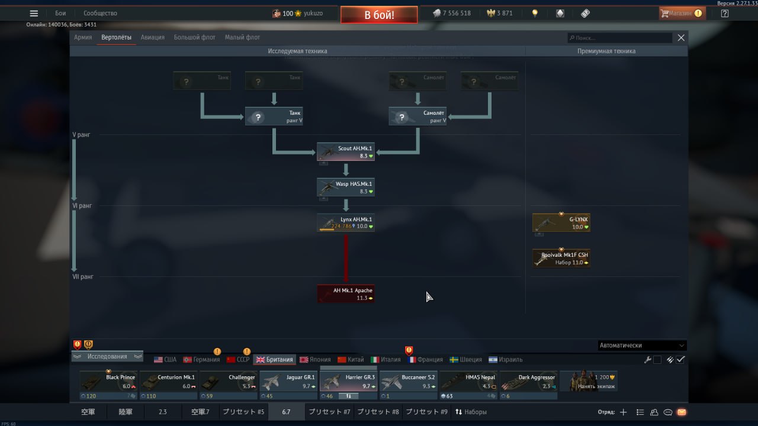Select the Израиль nation
758x426 pixels.
coord(506,359)
